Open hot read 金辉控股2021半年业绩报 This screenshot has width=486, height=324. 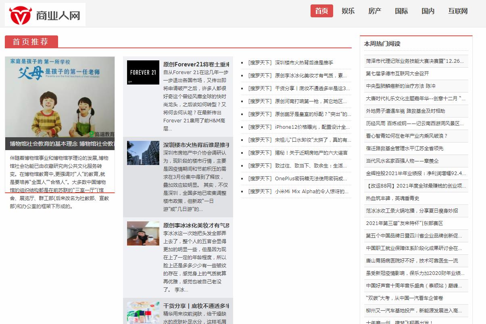click(416, 173)
